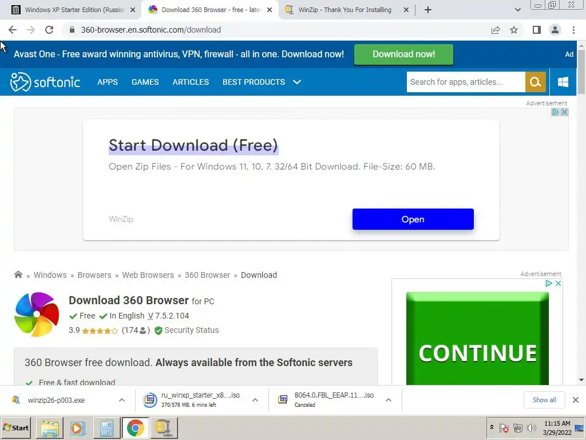Reload the current page
This screenshot has width=586, height=440.
49,30
